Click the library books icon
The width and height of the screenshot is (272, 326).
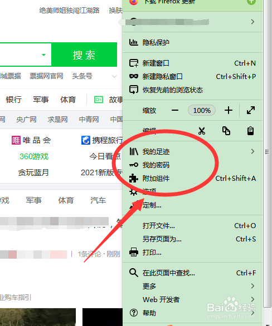pos(134,151)
